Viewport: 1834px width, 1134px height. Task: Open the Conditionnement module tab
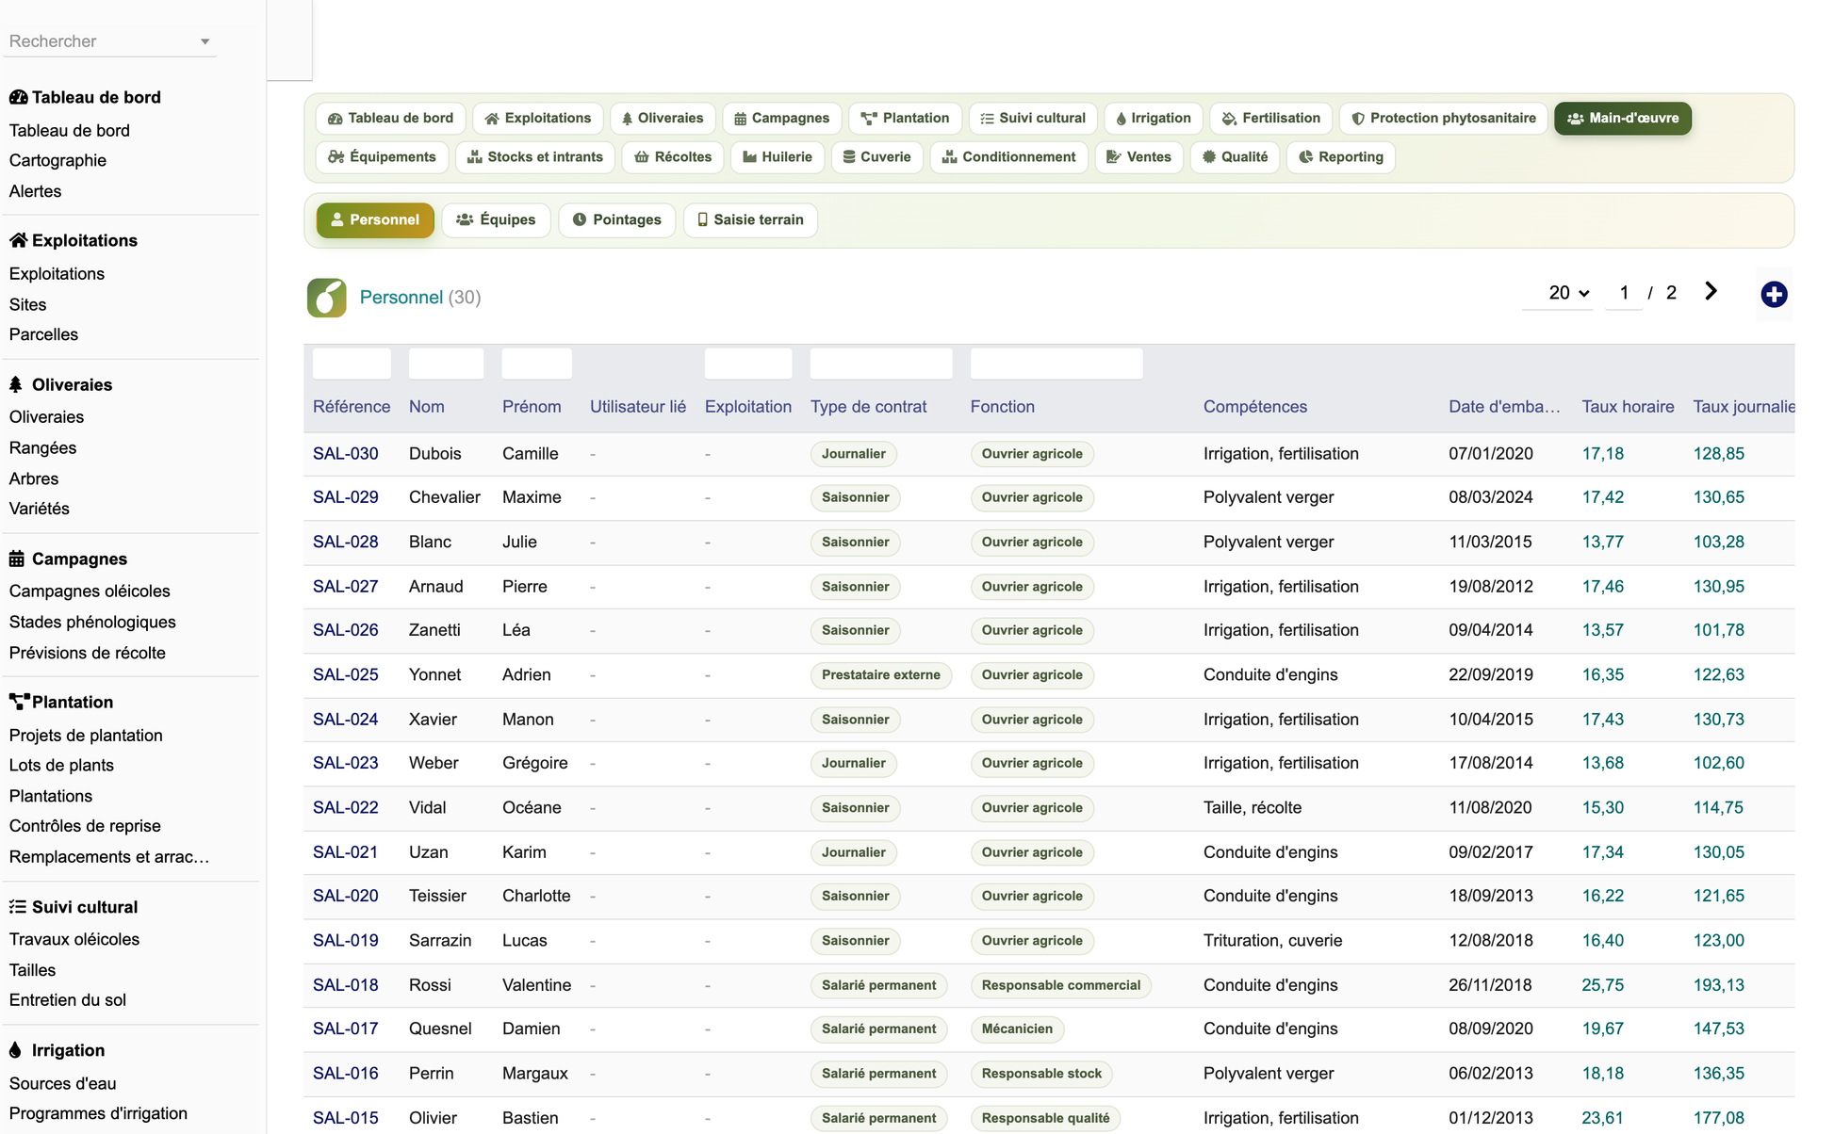coord(1009,157)
